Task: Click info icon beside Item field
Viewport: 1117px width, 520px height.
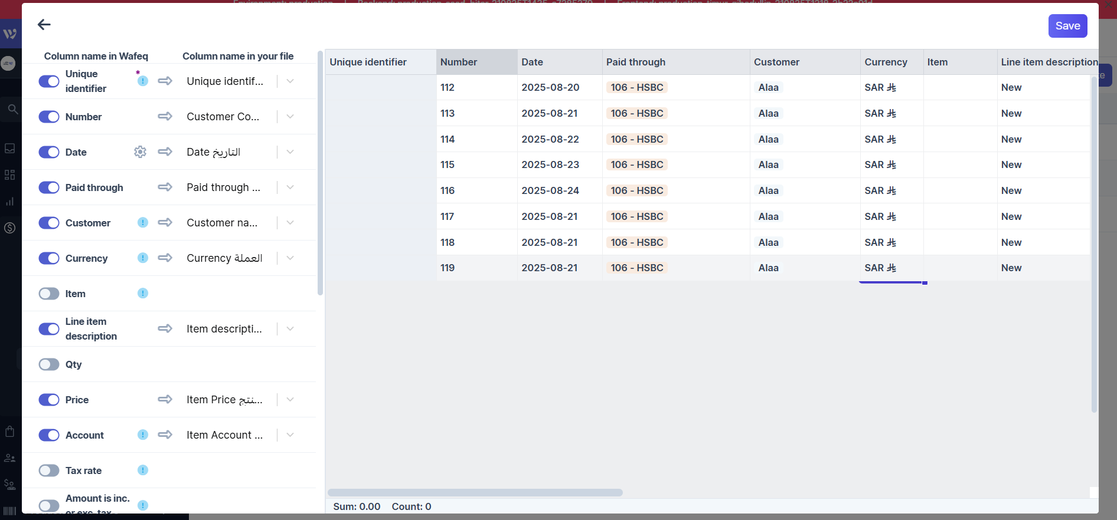Action: (143, 293)
